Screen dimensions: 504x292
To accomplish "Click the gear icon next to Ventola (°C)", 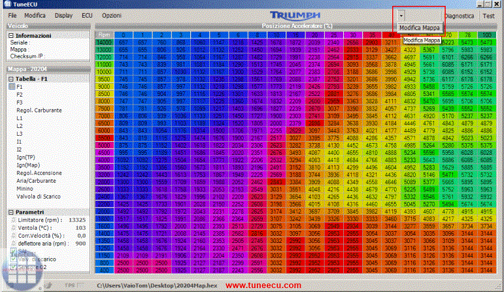I will coord(14,228).
